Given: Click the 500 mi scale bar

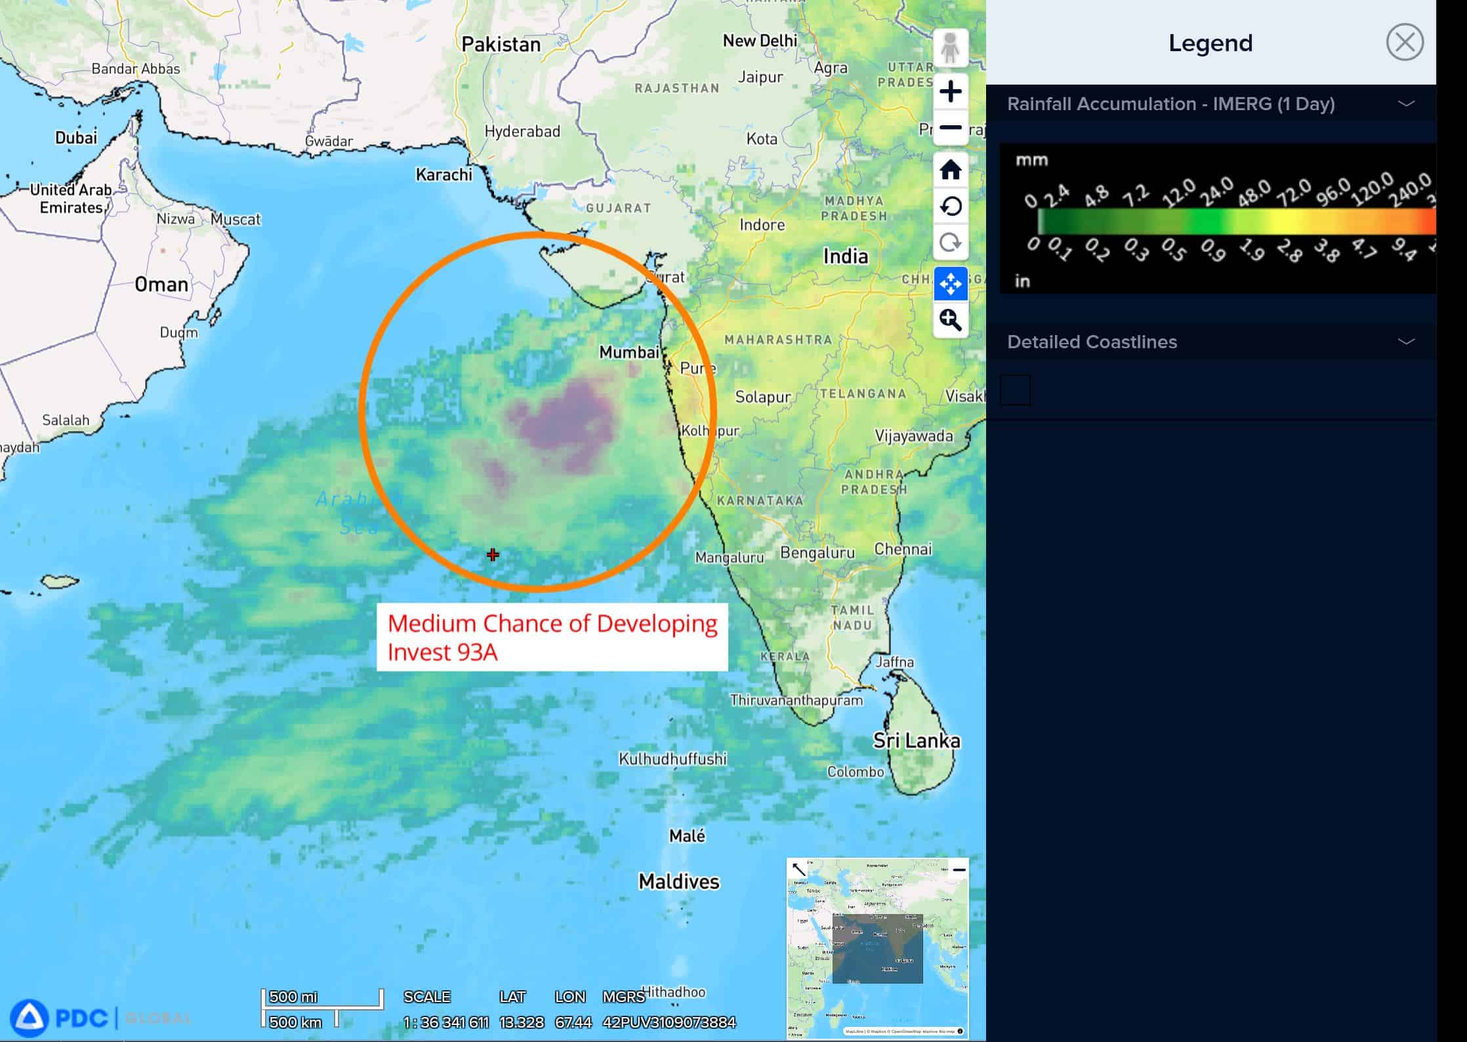Looking at the screenshot, I should tap(321, 998).
